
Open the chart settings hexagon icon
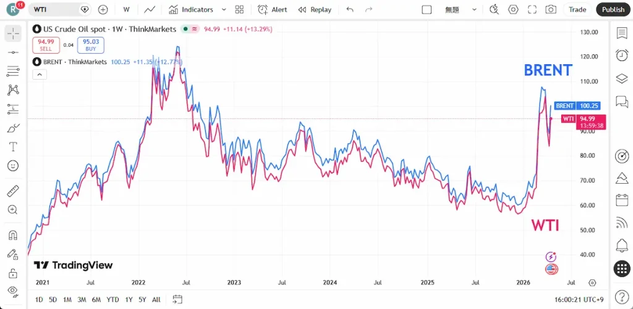[x=513, y=10]
